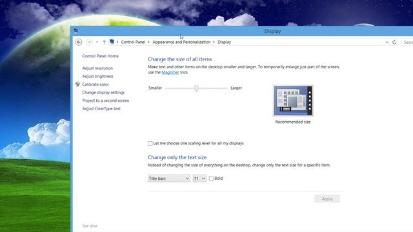This screenshot has height=232, width=413.
Task: Open the Magnifier tool link
Action: tap(170, 72)
